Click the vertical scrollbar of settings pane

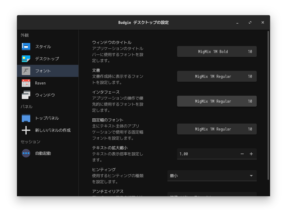pos(268,105)
